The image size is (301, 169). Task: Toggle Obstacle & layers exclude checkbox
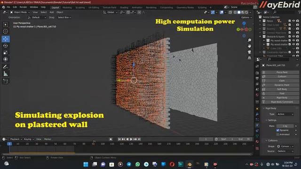click(x=290, y=37)
